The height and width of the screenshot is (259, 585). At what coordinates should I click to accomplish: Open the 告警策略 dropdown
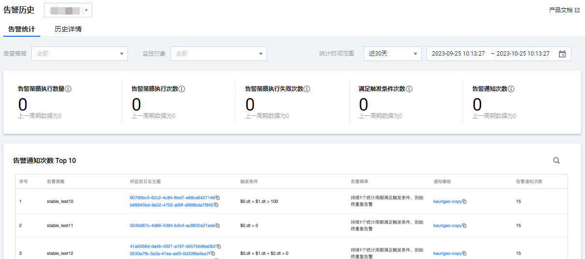80,54
